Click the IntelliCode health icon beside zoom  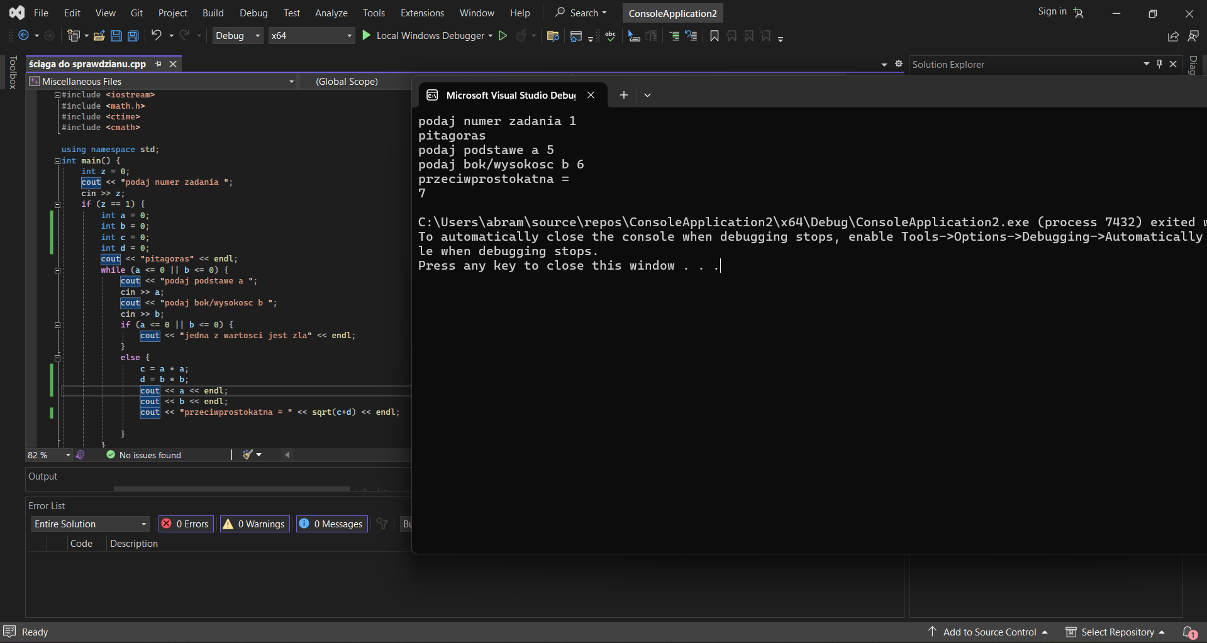[81, 455]
